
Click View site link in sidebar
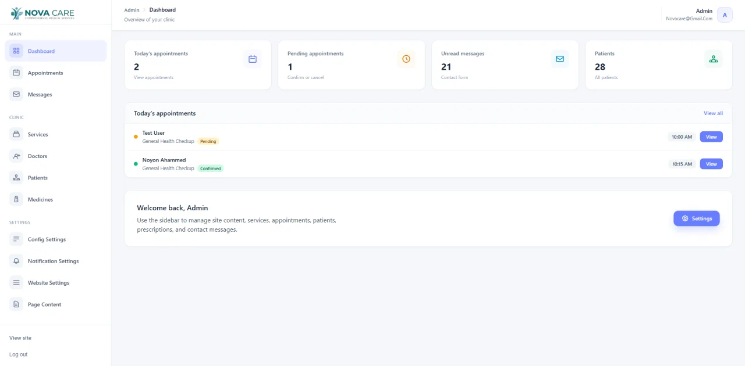coord(20,338)
